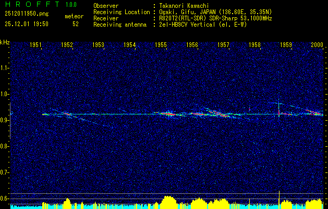Click the 1959 time axis marker
The height and width of the screenshot is (209, 328).
pos(286,44)
